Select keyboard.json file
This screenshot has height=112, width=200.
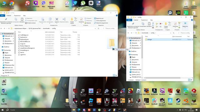coord(24,40)
